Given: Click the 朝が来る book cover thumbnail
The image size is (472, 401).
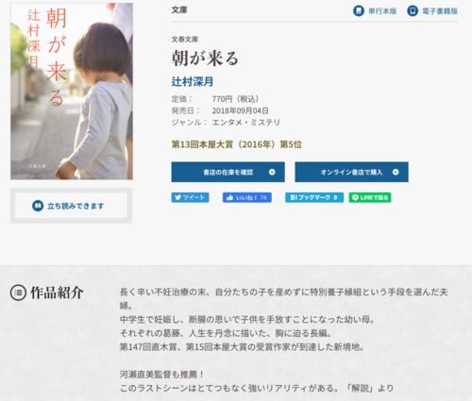Looking at the screenshot, I should (72, 92).
